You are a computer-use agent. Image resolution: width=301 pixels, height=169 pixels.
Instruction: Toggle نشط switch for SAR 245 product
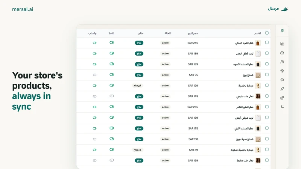(x=112, y=42)
